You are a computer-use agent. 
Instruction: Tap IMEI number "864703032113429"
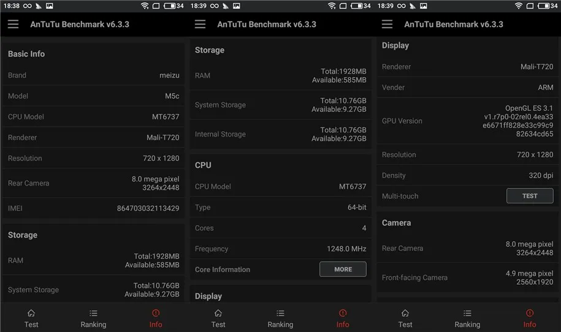(x=148, y=208)
